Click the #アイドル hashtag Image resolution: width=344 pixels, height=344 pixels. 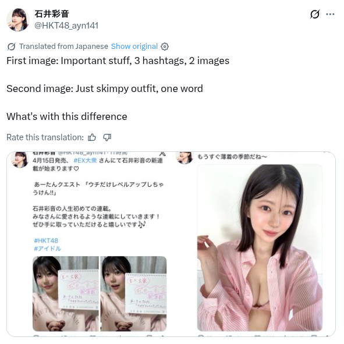(x=47, y=249)
